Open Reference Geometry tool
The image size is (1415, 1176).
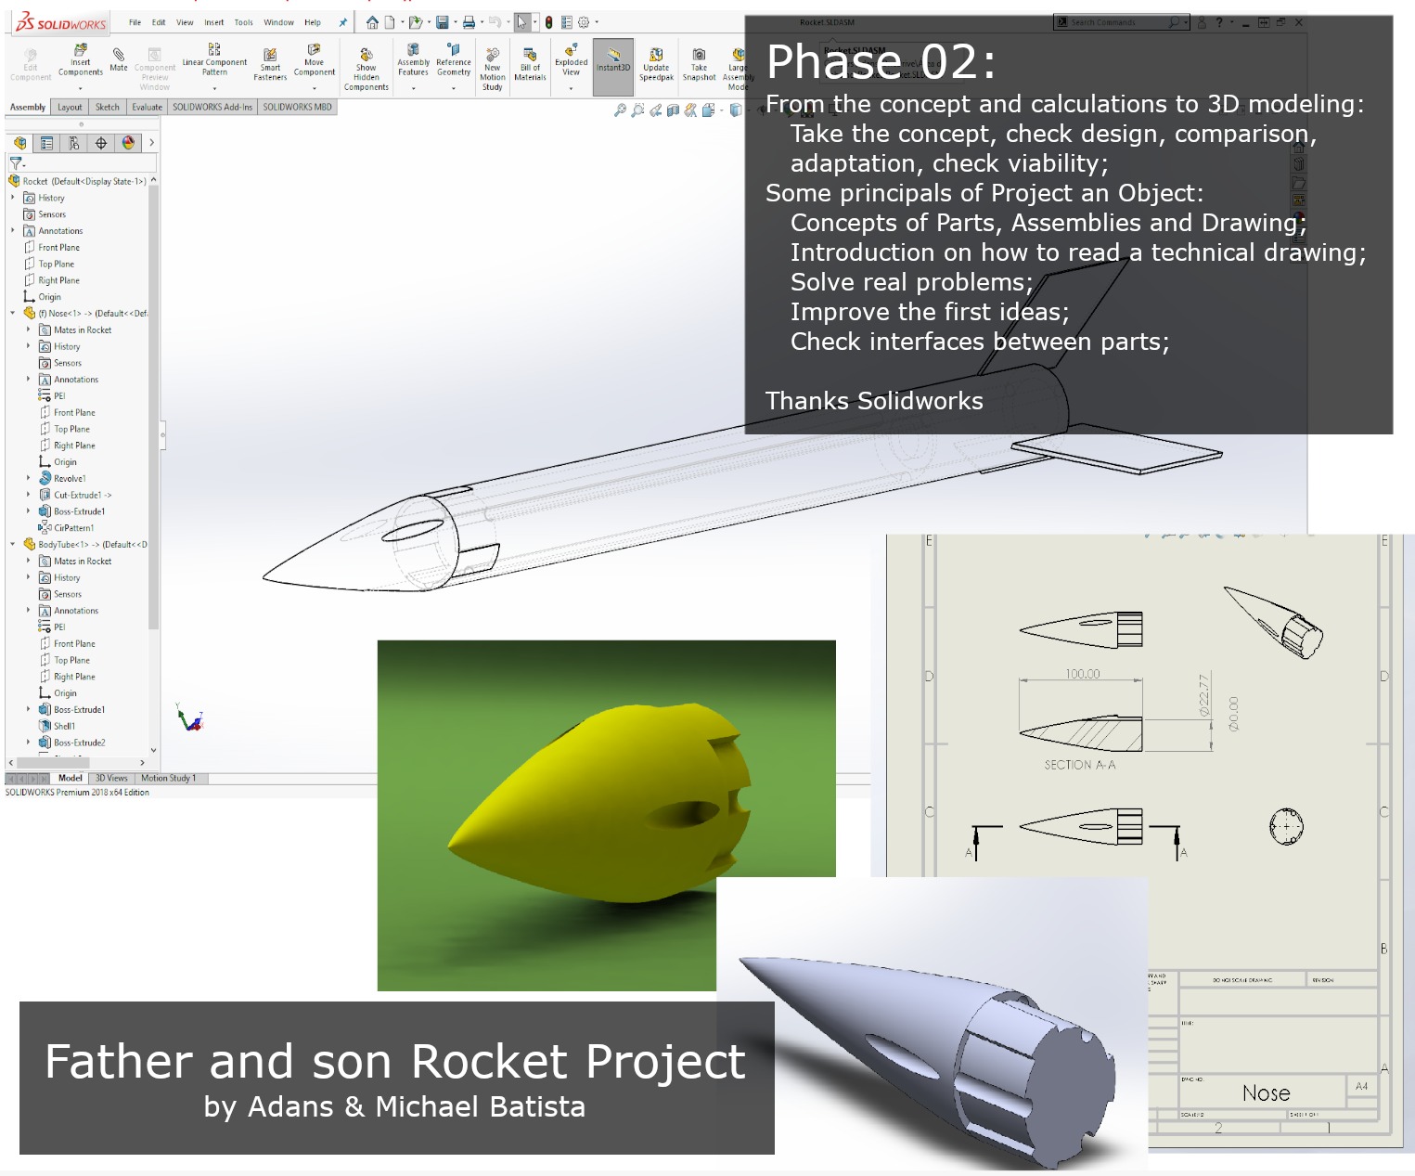454,60
